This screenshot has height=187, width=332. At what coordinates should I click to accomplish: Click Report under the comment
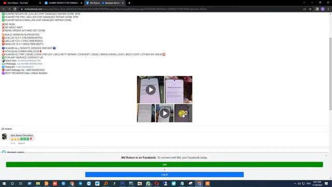21,143
